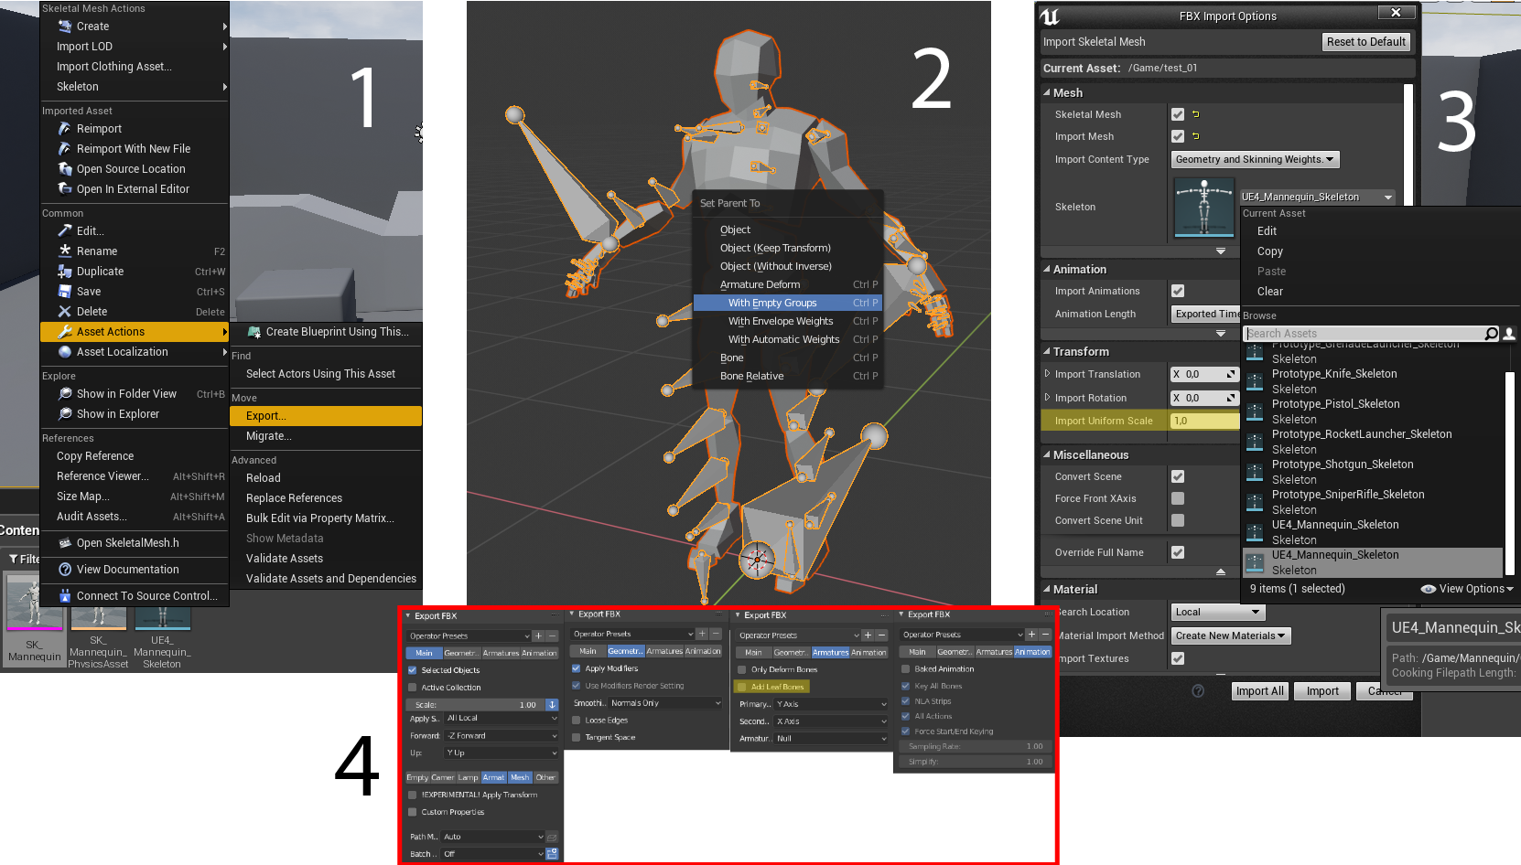The height and width of the screenshot is (865, 1521).
Task: Open Create New Materials dropdown
Action: (1231, 635)
